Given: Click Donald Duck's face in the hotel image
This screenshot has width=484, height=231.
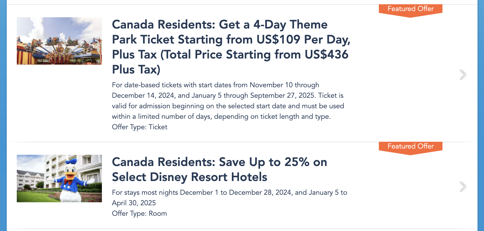Looking at the screenshot, I should [x=70, y=171].
